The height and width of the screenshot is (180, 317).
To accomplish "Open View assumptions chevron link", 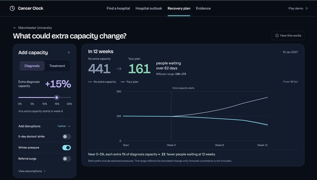I will [x=32, y=171].
